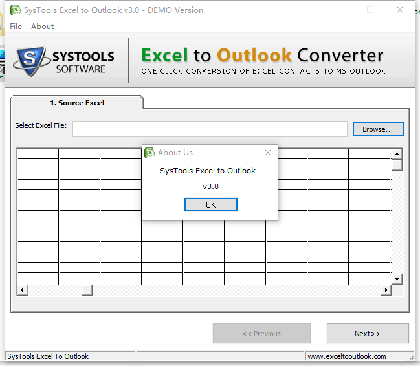Close the SysTools main window

400,10
